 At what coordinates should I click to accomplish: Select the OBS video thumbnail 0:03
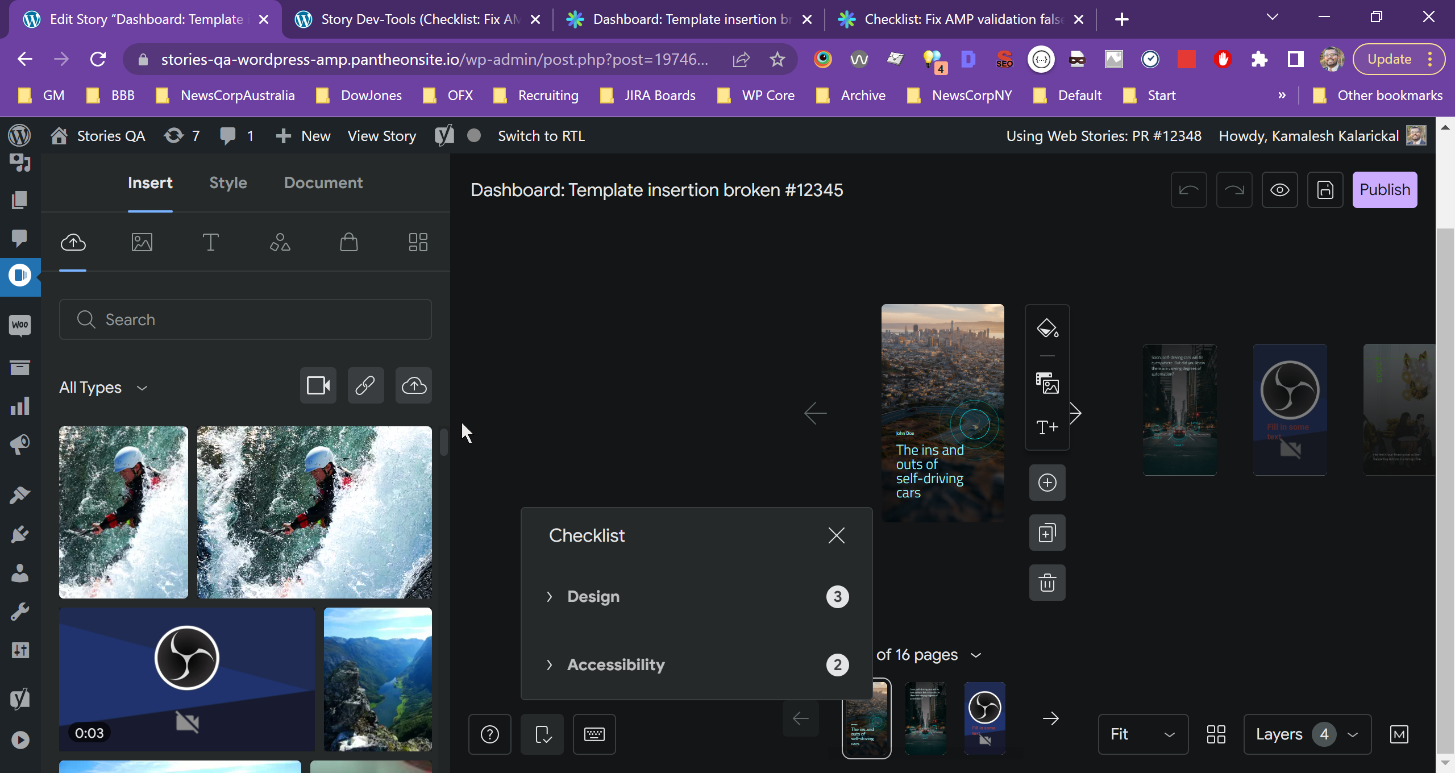[x=187, y=679]
